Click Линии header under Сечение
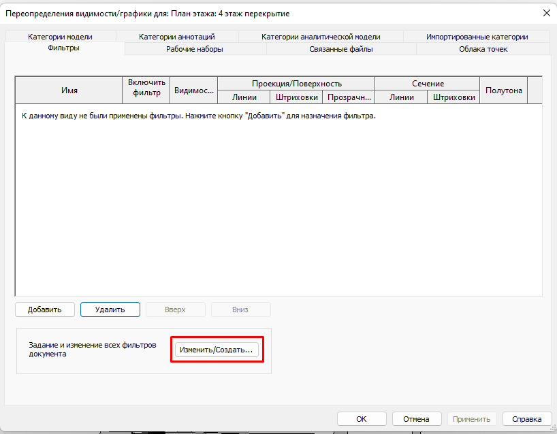Screen dimensions: 557x434 tap(401, 97)
